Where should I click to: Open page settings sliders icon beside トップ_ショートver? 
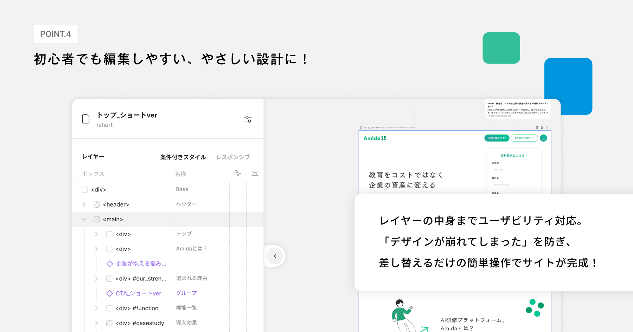pyautogui.click(x=248, y=119)
